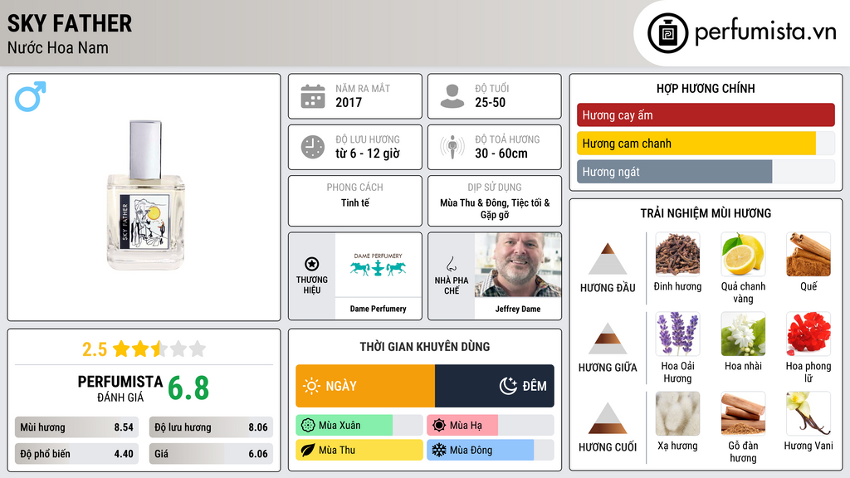Click the Hương đầu pyramid icon
Viewport: 850px width, 478px height.
click(x=608, y=259)
